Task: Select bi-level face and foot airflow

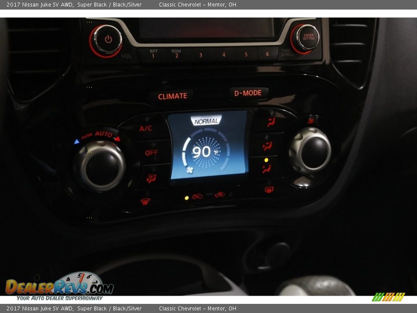Action: [x=267, y=146]
